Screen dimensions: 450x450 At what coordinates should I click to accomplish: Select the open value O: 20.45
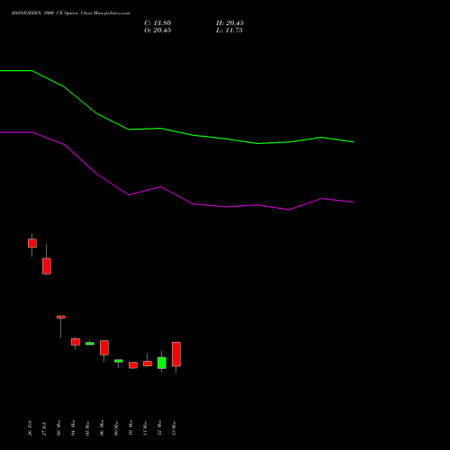click(x=157, y=31)
